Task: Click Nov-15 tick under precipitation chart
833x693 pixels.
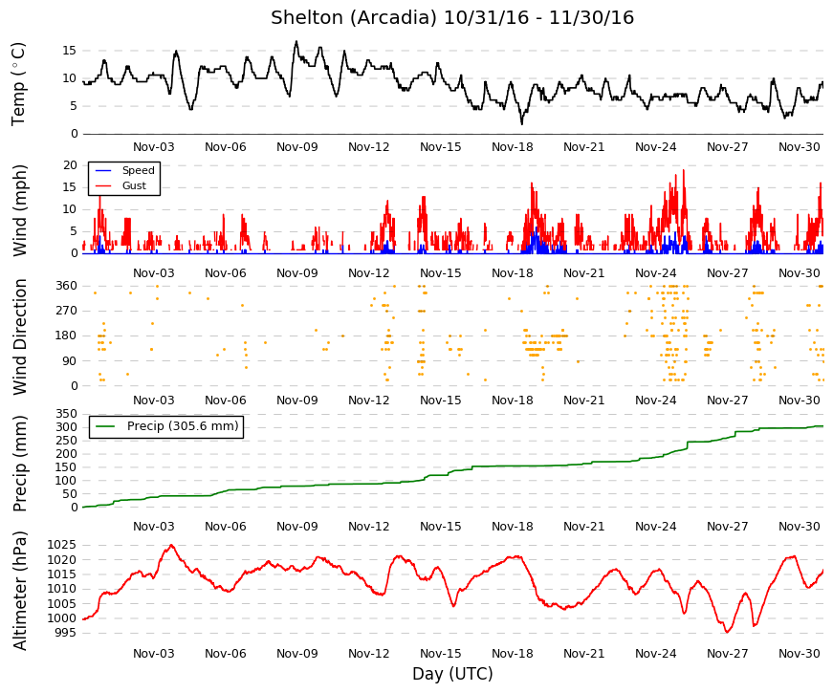Action: (440, 527)
